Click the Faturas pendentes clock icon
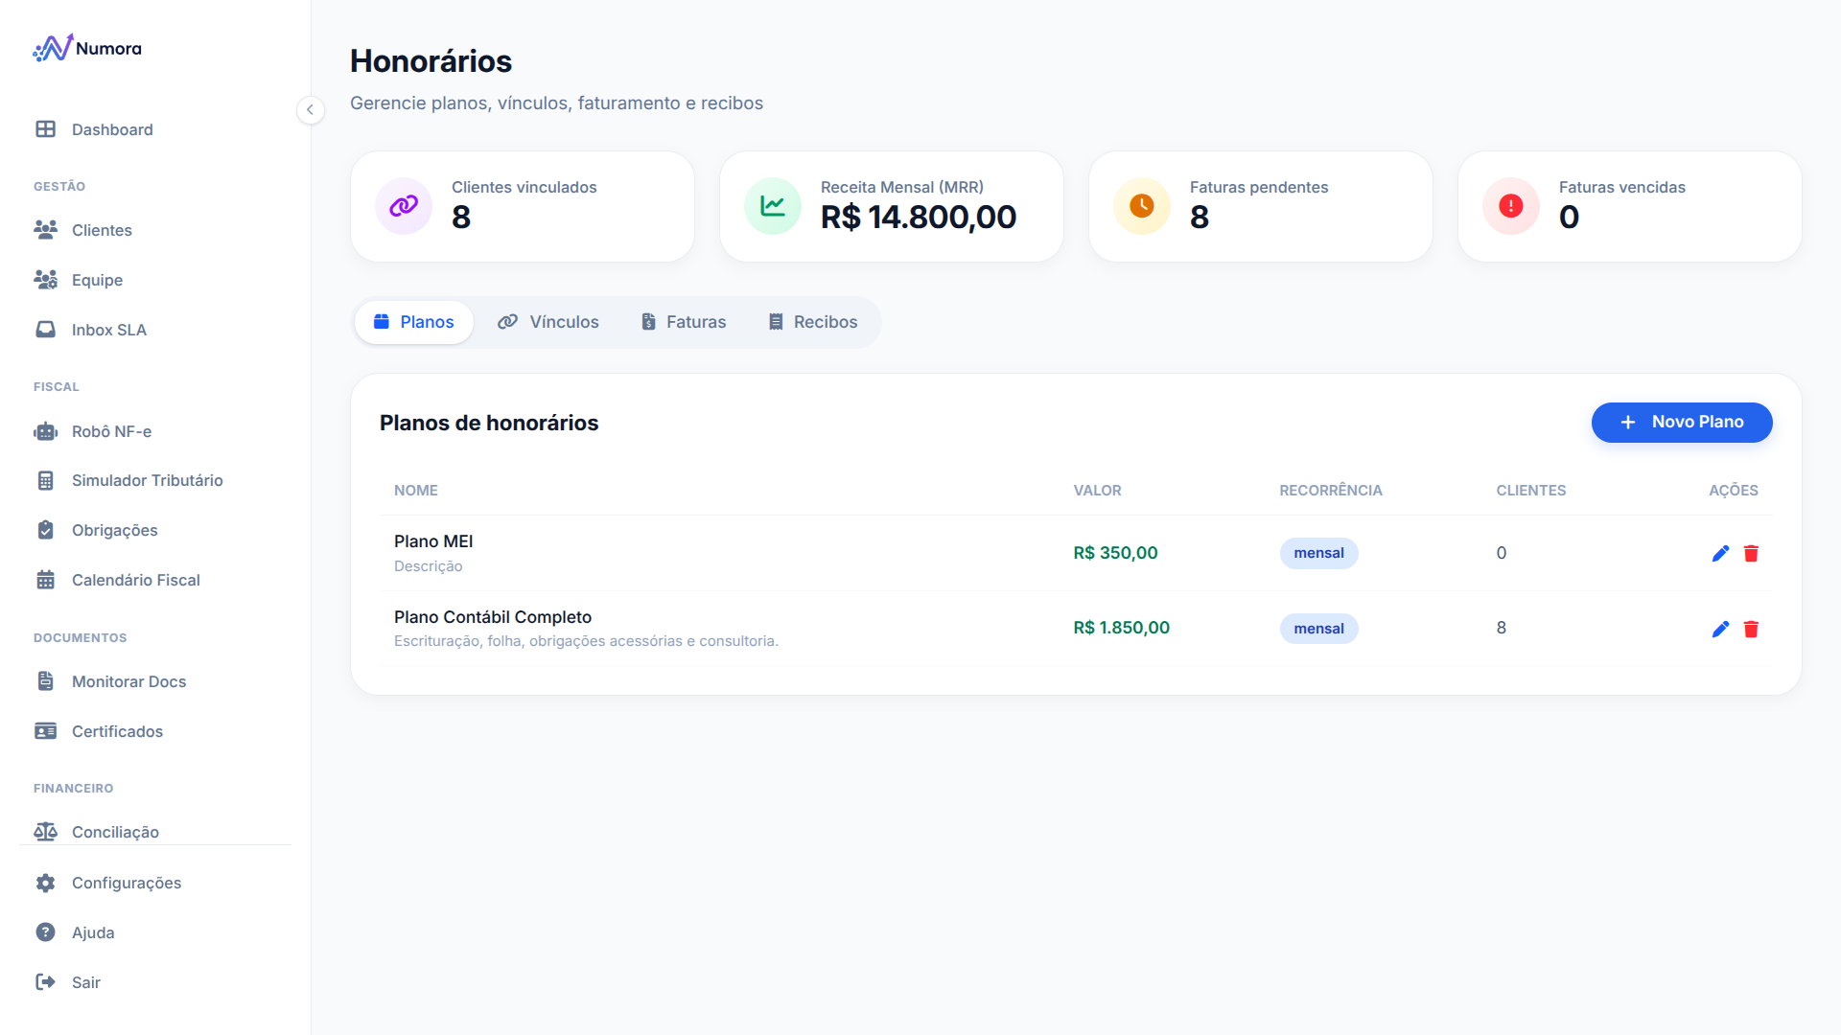The height and width of the screenshot is (1035, 1841). (x=1142, y=206)
